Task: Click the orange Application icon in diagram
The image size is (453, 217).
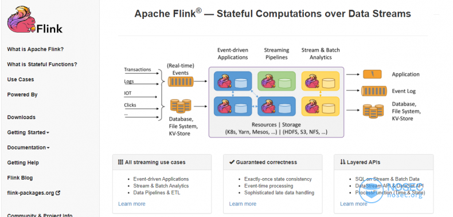Action: click(372, 74)
